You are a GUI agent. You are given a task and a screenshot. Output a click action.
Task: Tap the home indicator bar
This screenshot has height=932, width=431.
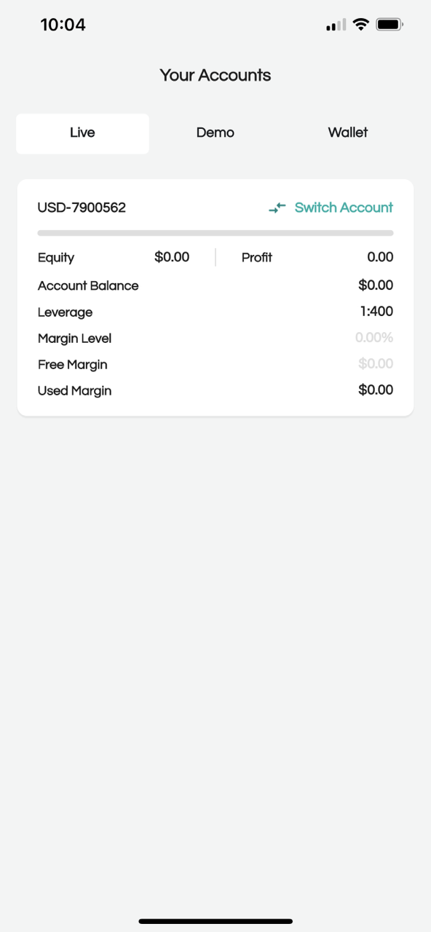(215, 921)
